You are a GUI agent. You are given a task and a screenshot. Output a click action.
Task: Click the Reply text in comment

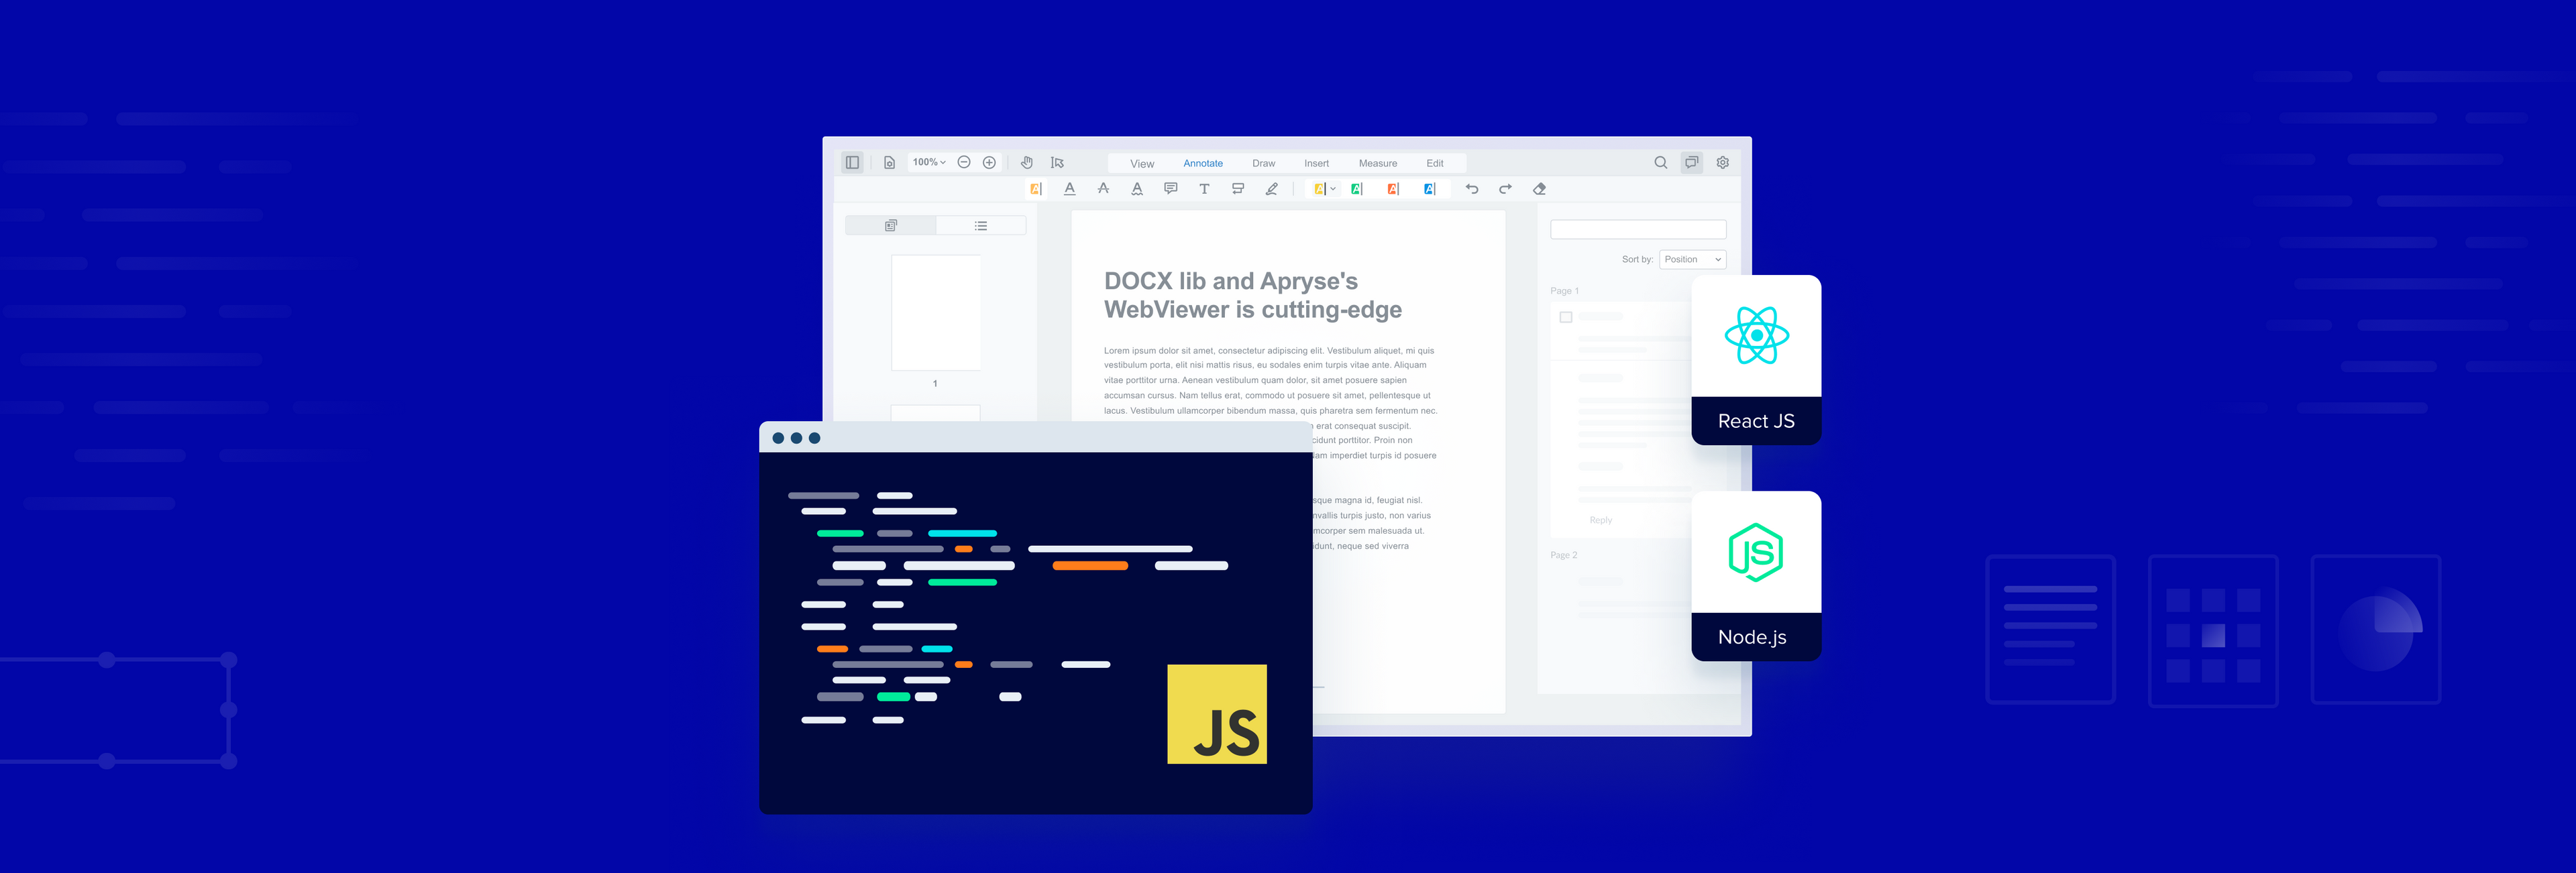coord(1600,520)
